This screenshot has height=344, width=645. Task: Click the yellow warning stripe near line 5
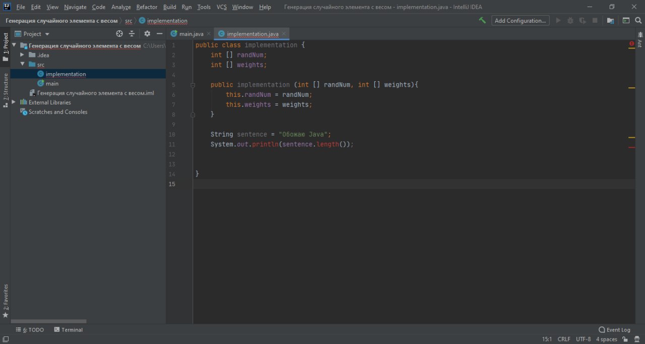(x=631, y=88)
